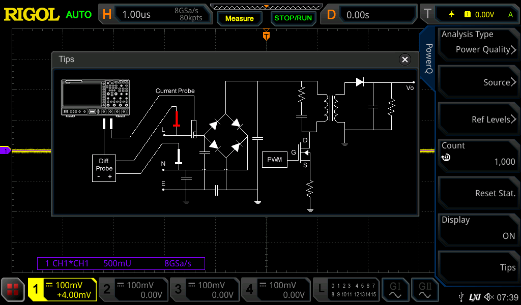This screenshot has width=521, height=305.
Task: Click the orange trigger position marker
Action: [266, 36]
